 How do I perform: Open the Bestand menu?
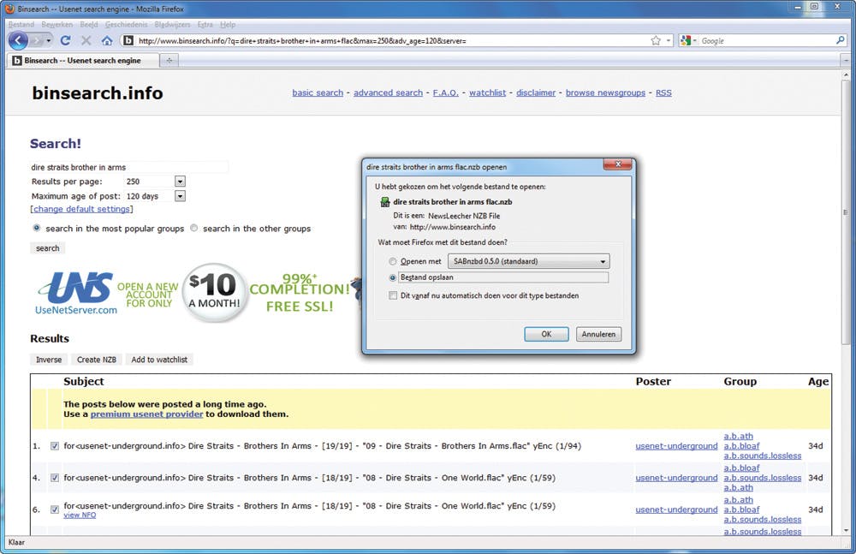(21, 25)
